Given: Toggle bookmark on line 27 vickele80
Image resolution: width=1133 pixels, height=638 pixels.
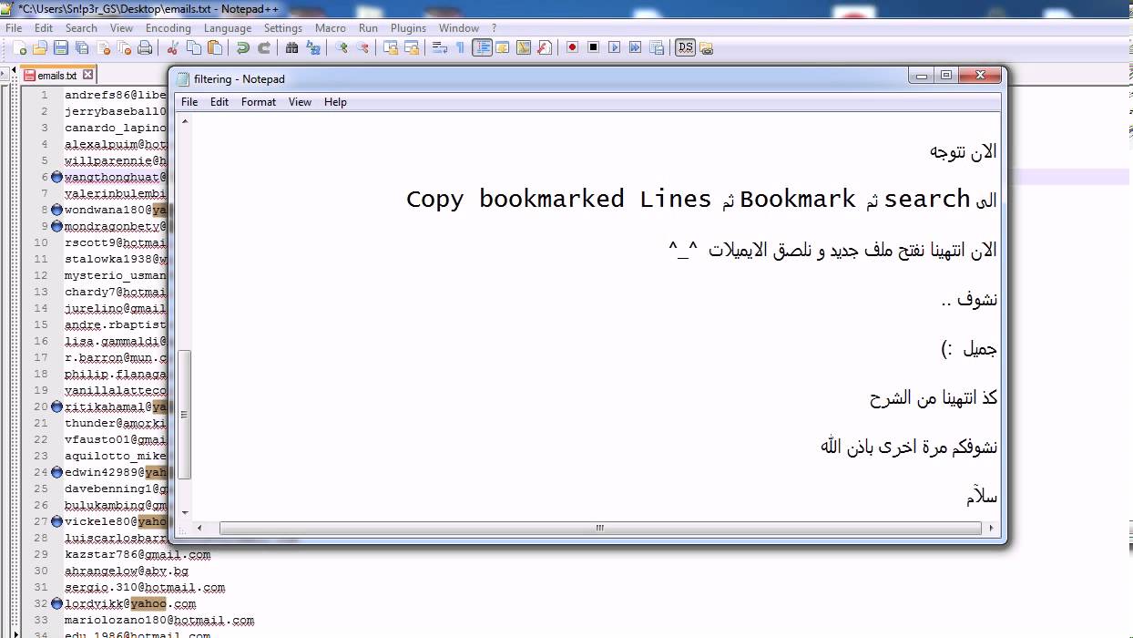Looking at the screenshot, I should pos(56,521).
